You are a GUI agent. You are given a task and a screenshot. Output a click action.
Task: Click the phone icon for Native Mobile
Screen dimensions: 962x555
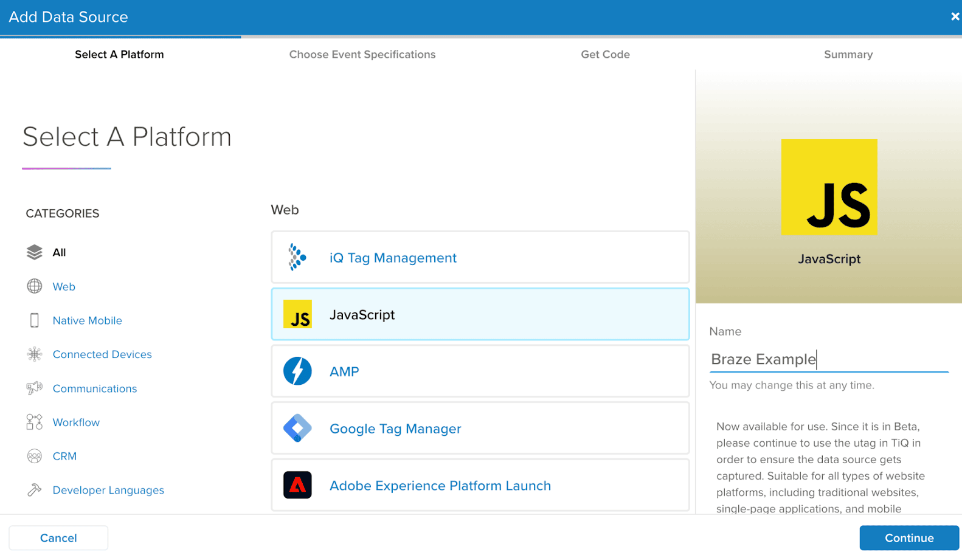(x=35, y=320)
